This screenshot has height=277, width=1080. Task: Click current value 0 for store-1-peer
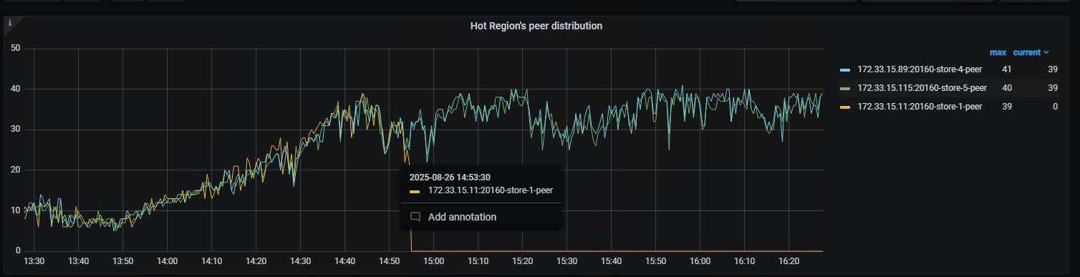tap(1055, 107)
